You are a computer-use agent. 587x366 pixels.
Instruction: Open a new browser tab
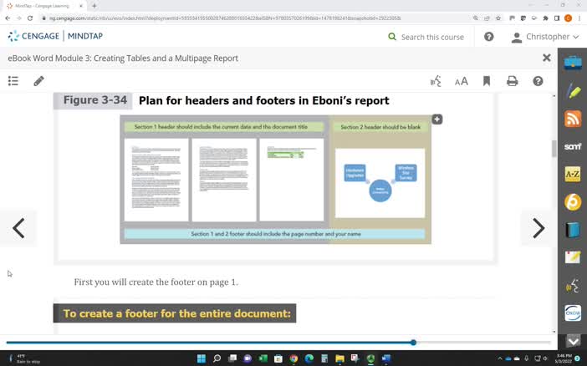click(94, 6)
